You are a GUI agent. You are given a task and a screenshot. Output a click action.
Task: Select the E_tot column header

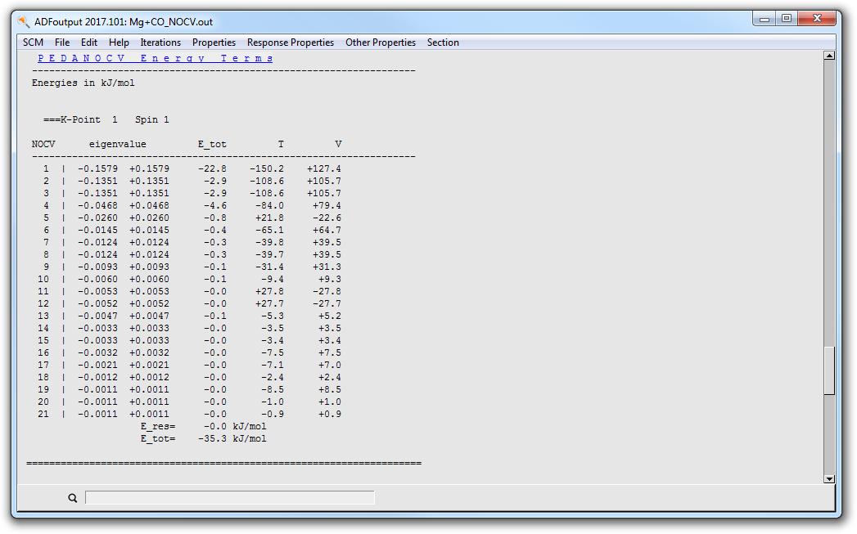point(212,144)
